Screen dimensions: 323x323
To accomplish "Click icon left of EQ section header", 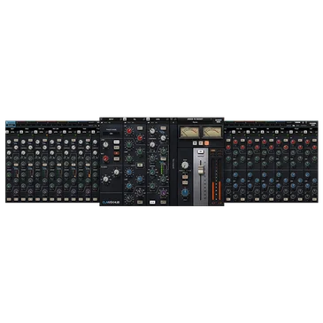I will click(x=125, y=119).
